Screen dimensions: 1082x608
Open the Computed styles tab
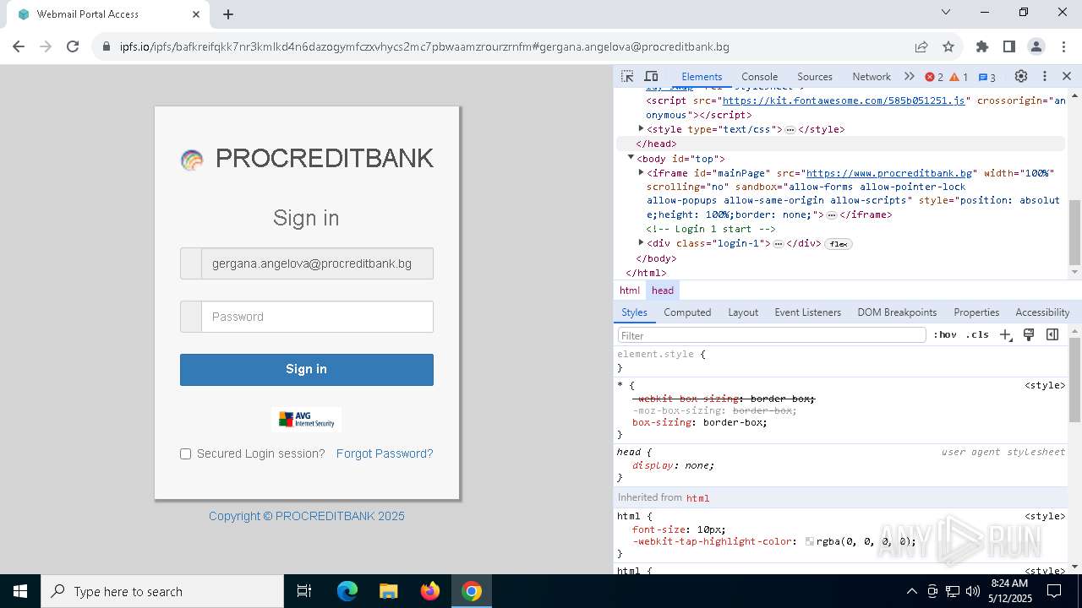coord(687,312)
